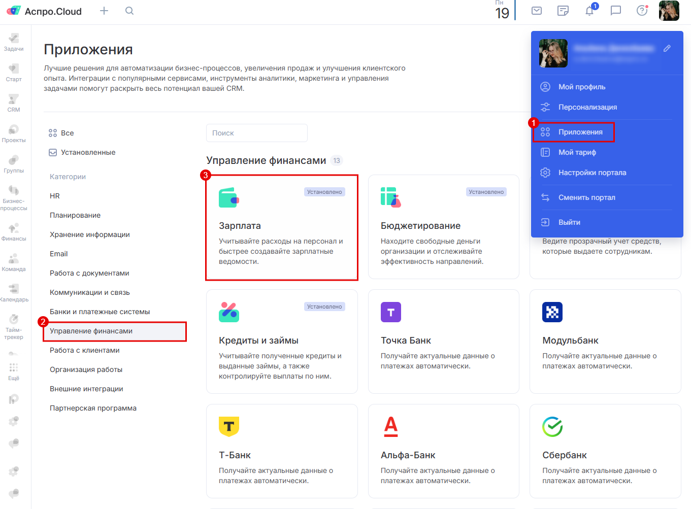This screenshot has width=691, height=509.
Task: Select Мой профиль in user menu
Action: [x=582, y=87]
